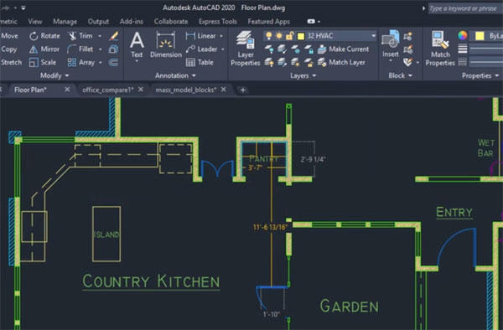Image resolution: width=503 pixels, height=330 pixels.
Task: Open the Leader dropdown arrow
Action: [223, 49]
